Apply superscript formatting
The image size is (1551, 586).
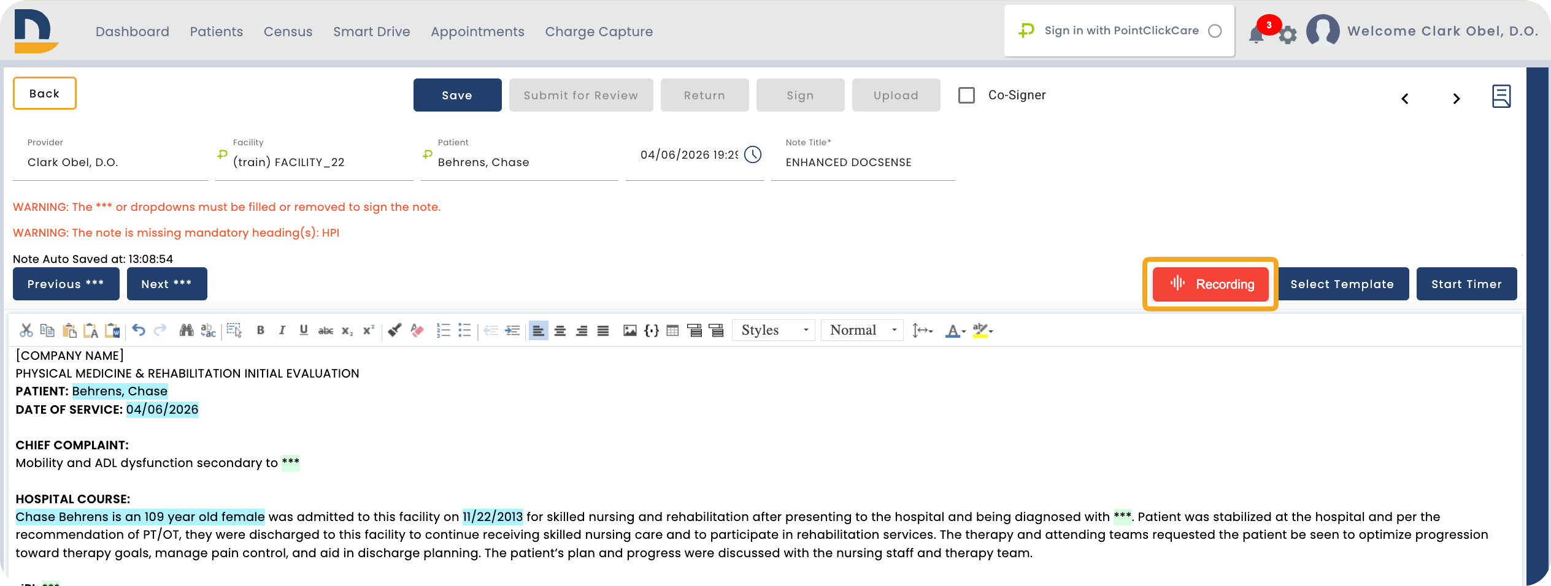pyautogui.click(x=369, y=330)
